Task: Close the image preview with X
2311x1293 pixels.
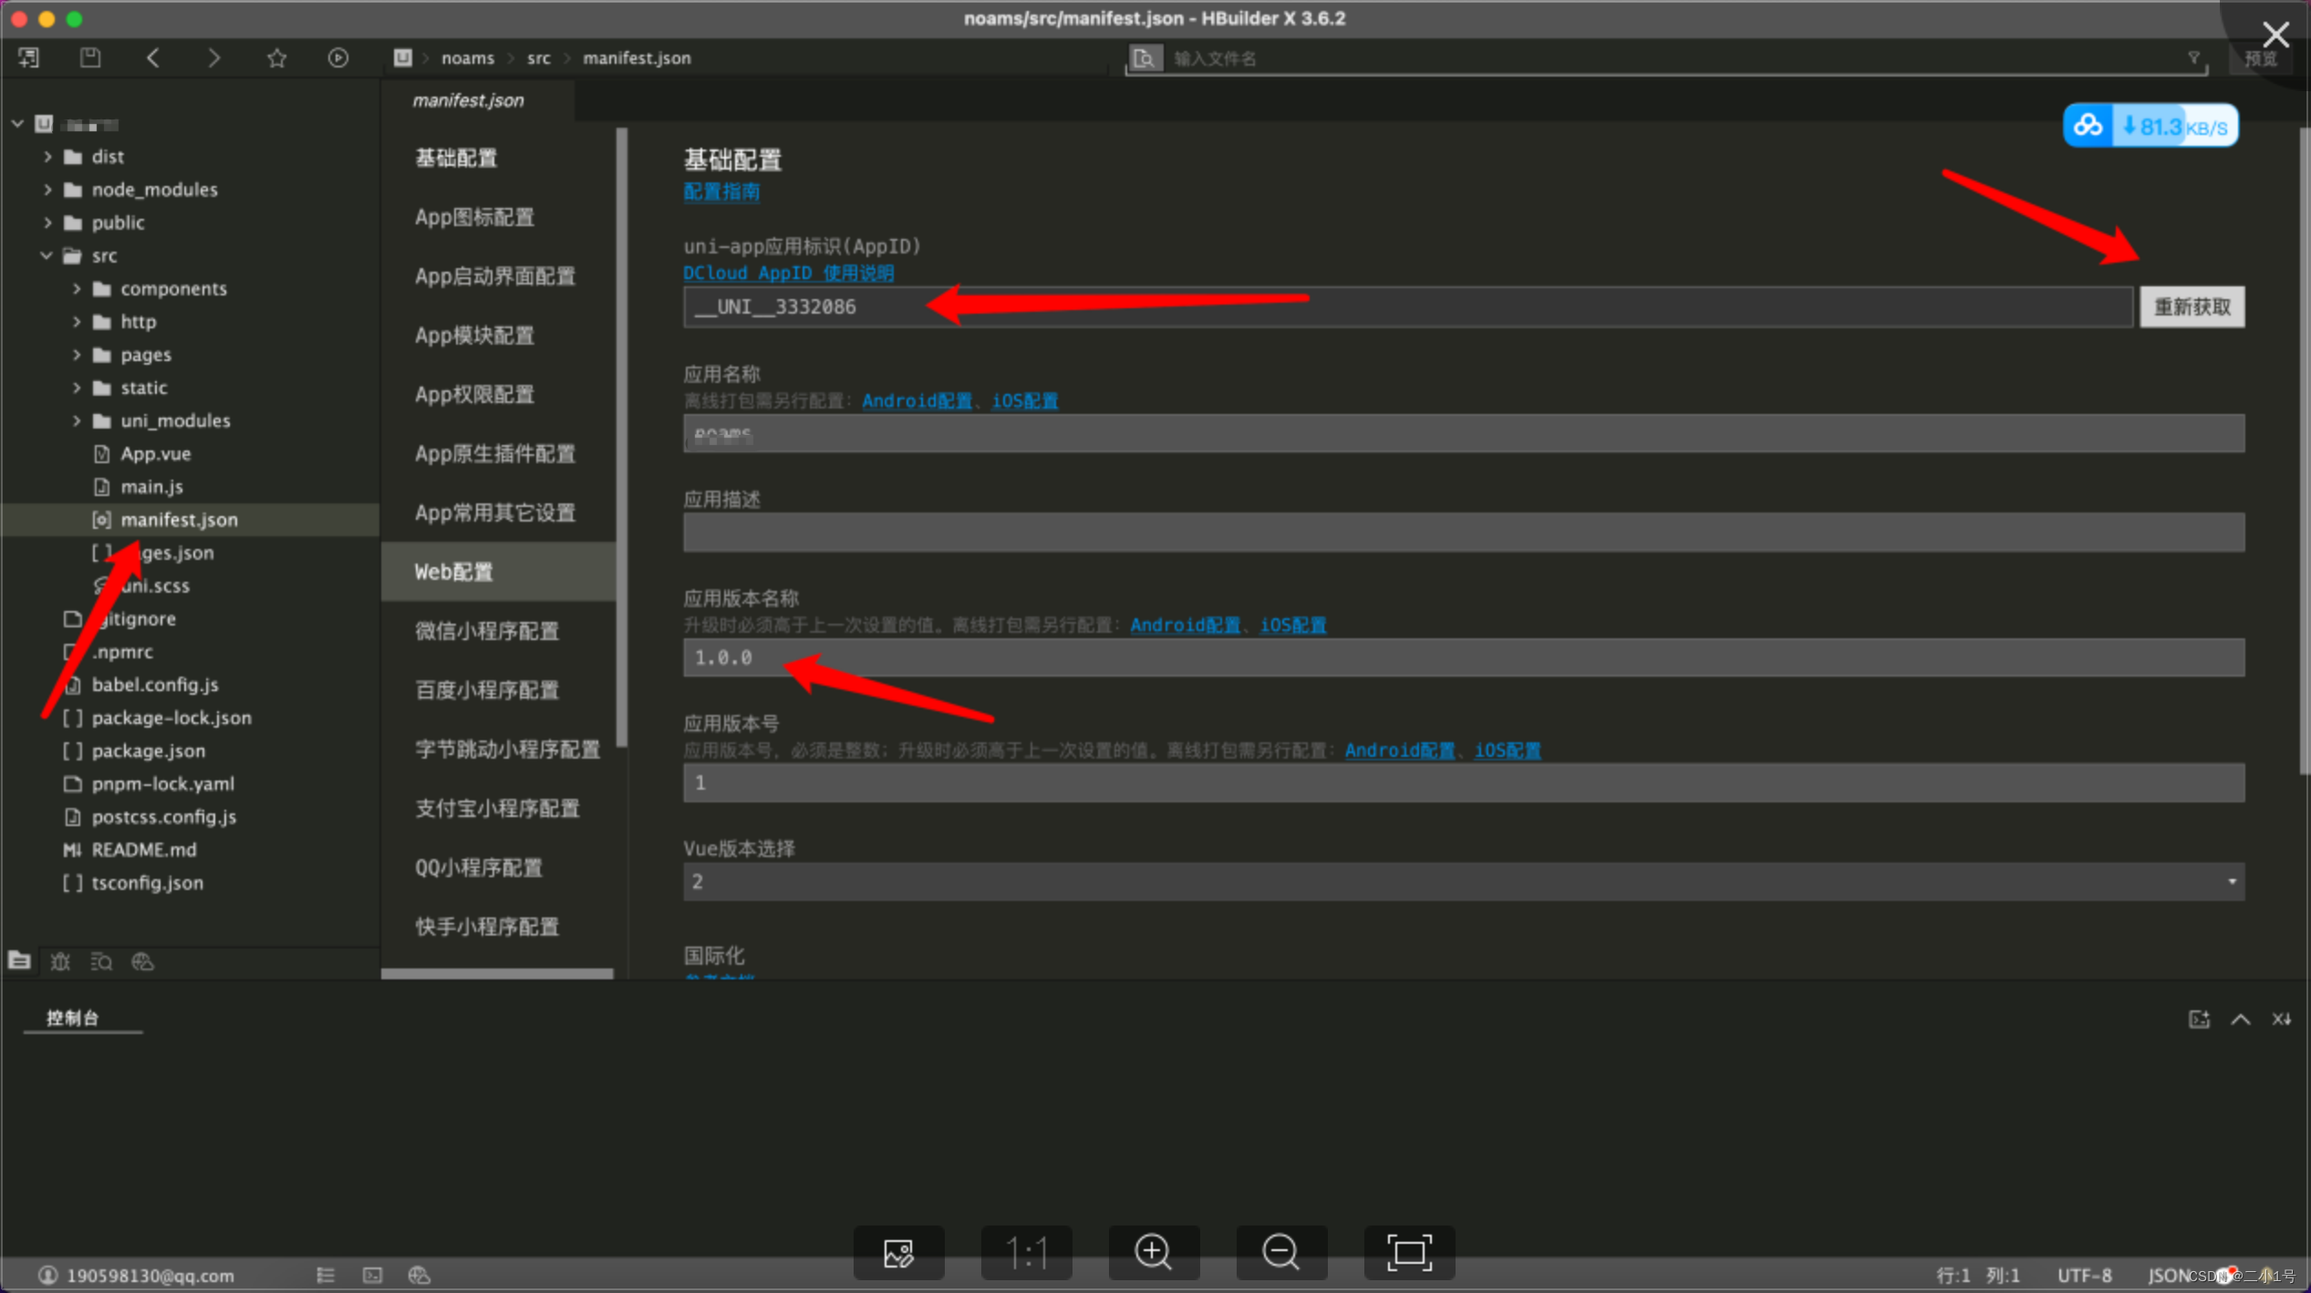Action: [x=2275, y=35]
